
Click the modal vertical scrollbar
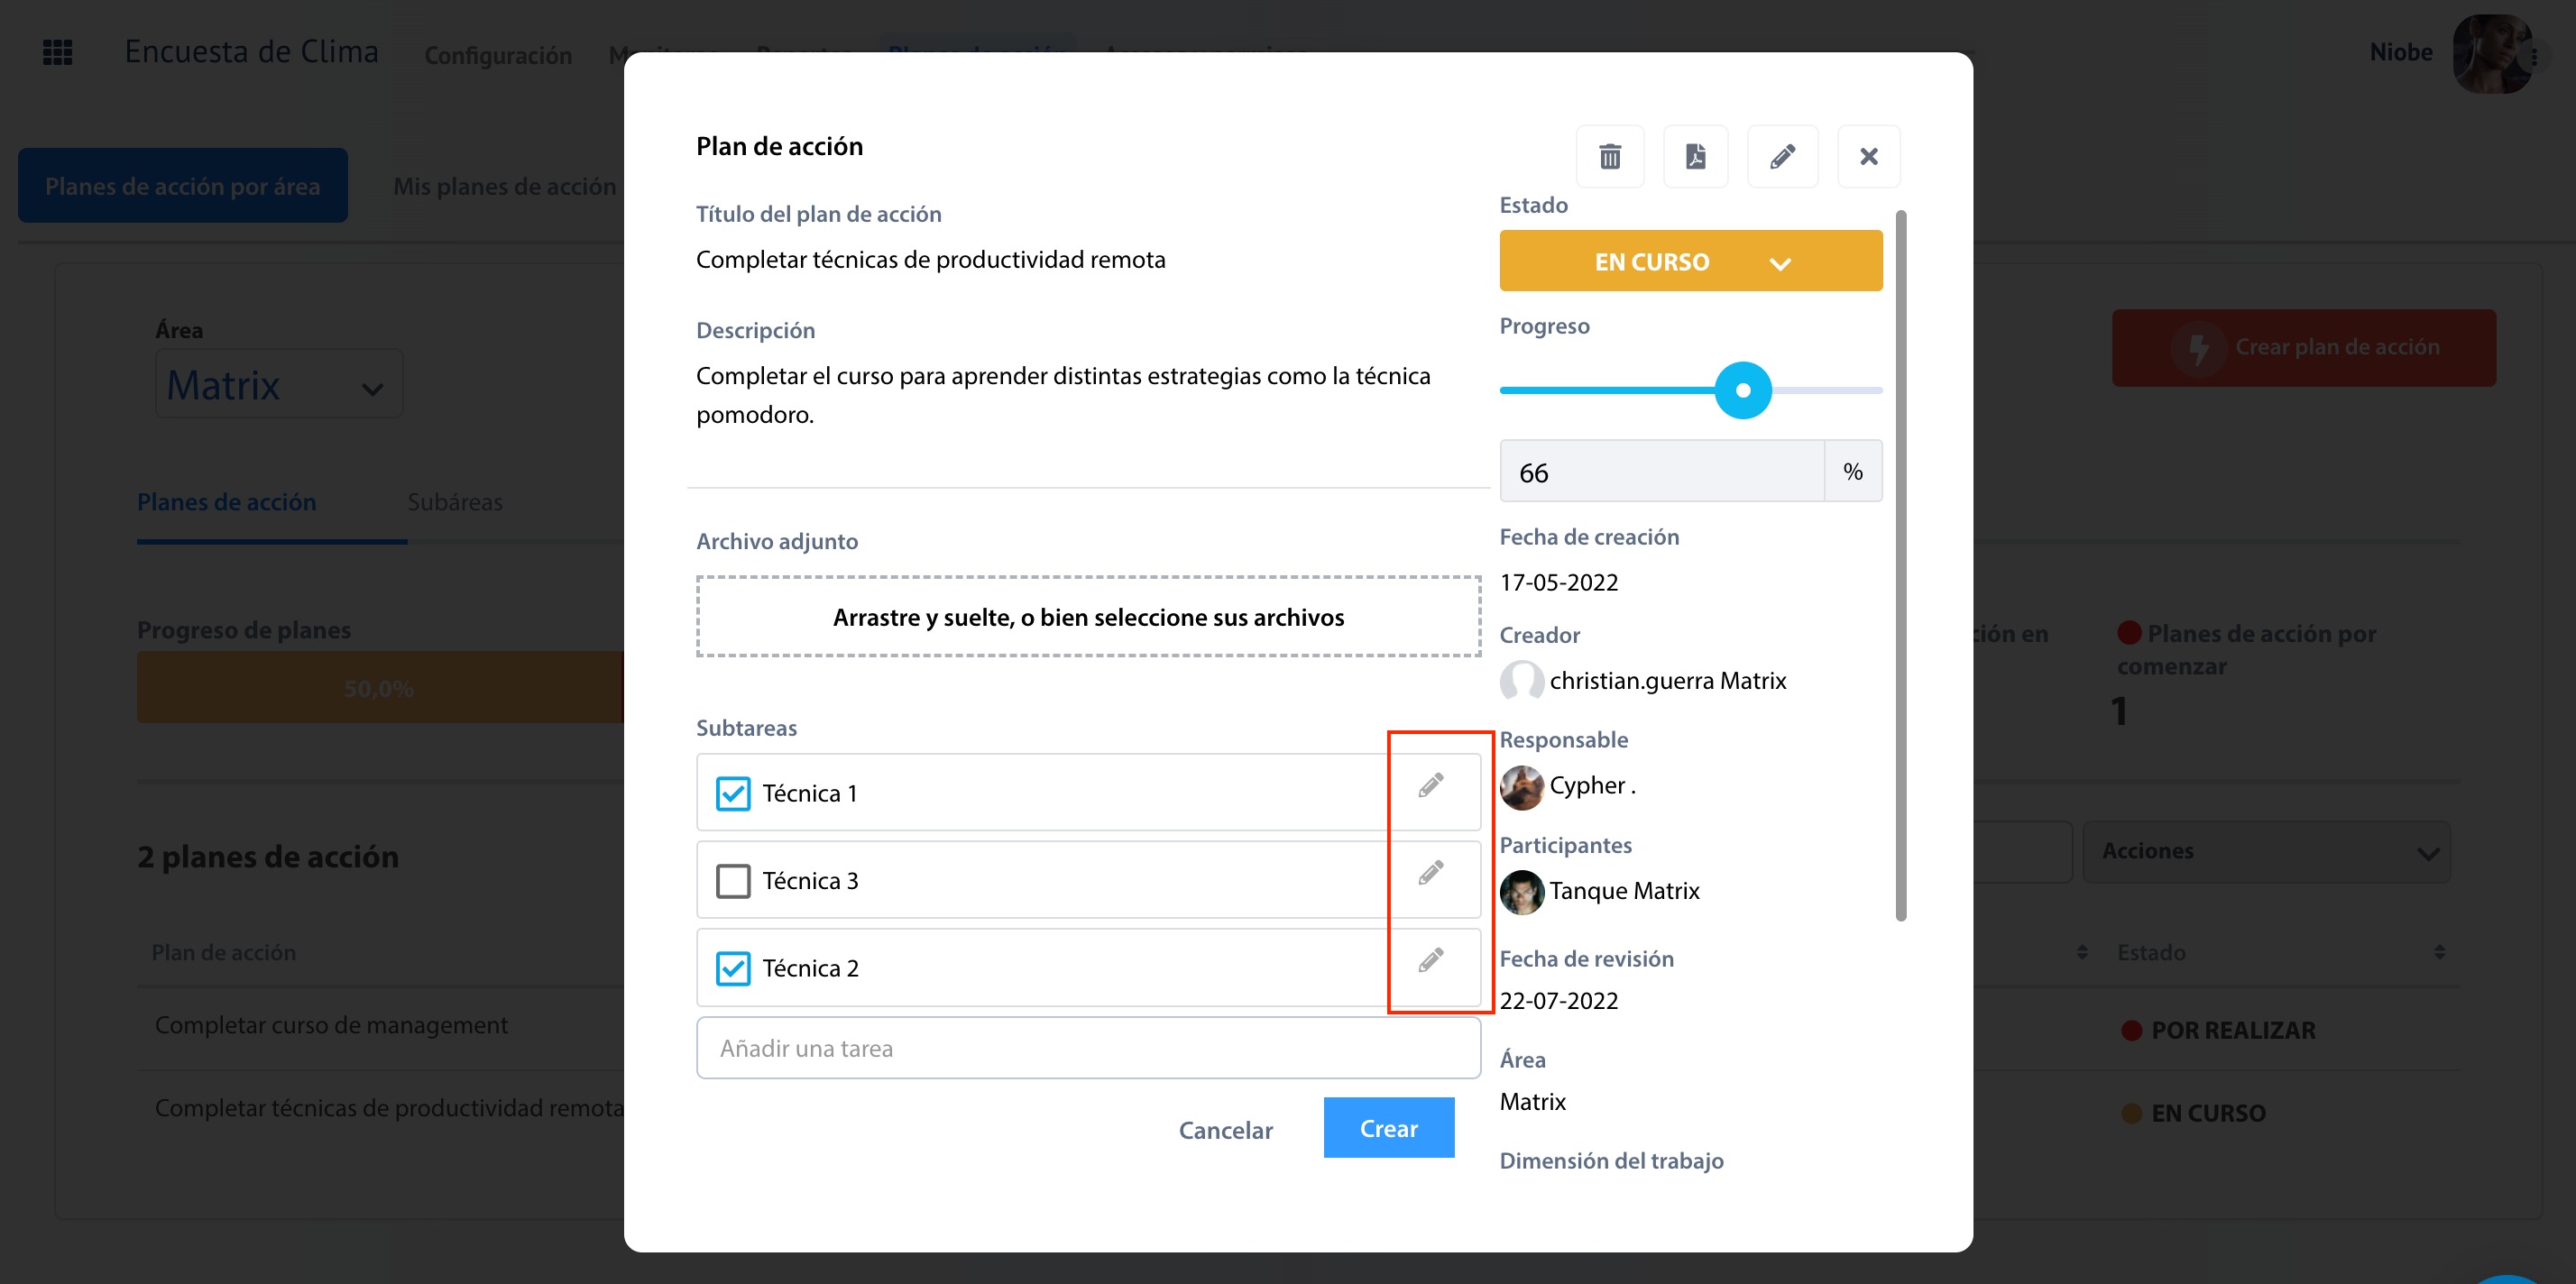click(1900, 565)
